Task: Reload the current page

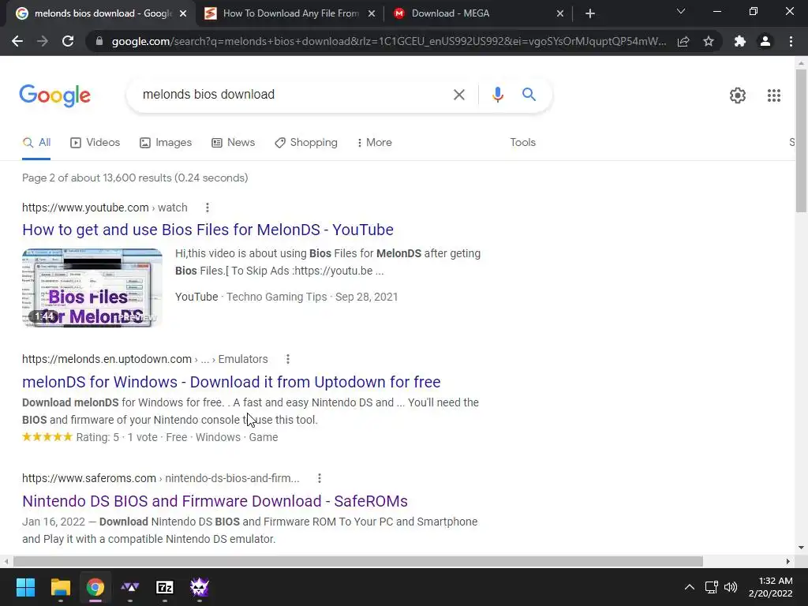Action: tap(68, 41)
